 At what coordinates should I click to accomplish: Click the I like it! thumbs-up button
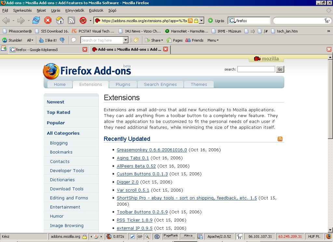[47, 40]
